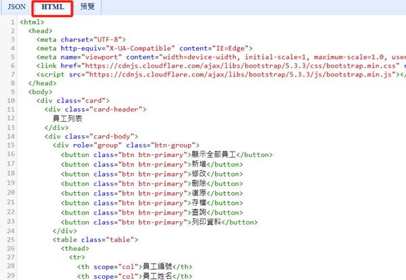The height and width of the screenshot is (280, 406).
Task: Switch to the JSON tab
Action: coord(16,6)
